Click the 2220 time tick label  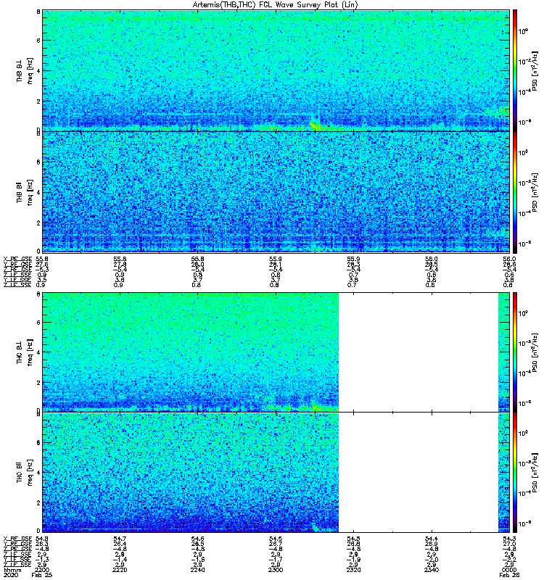coord(120,570)
